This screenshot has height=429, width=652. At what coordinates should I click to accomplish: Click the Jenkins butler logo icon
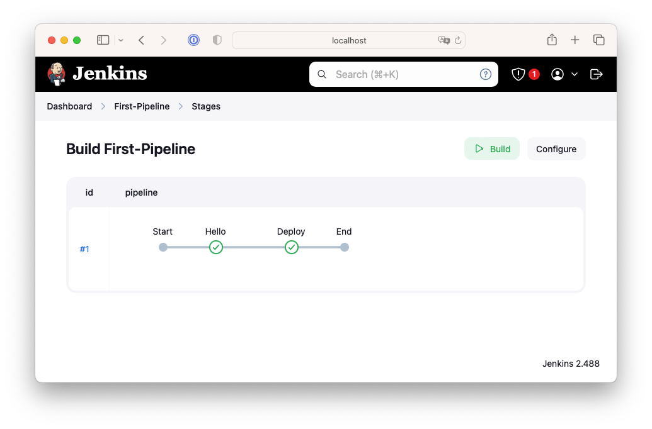57,74
